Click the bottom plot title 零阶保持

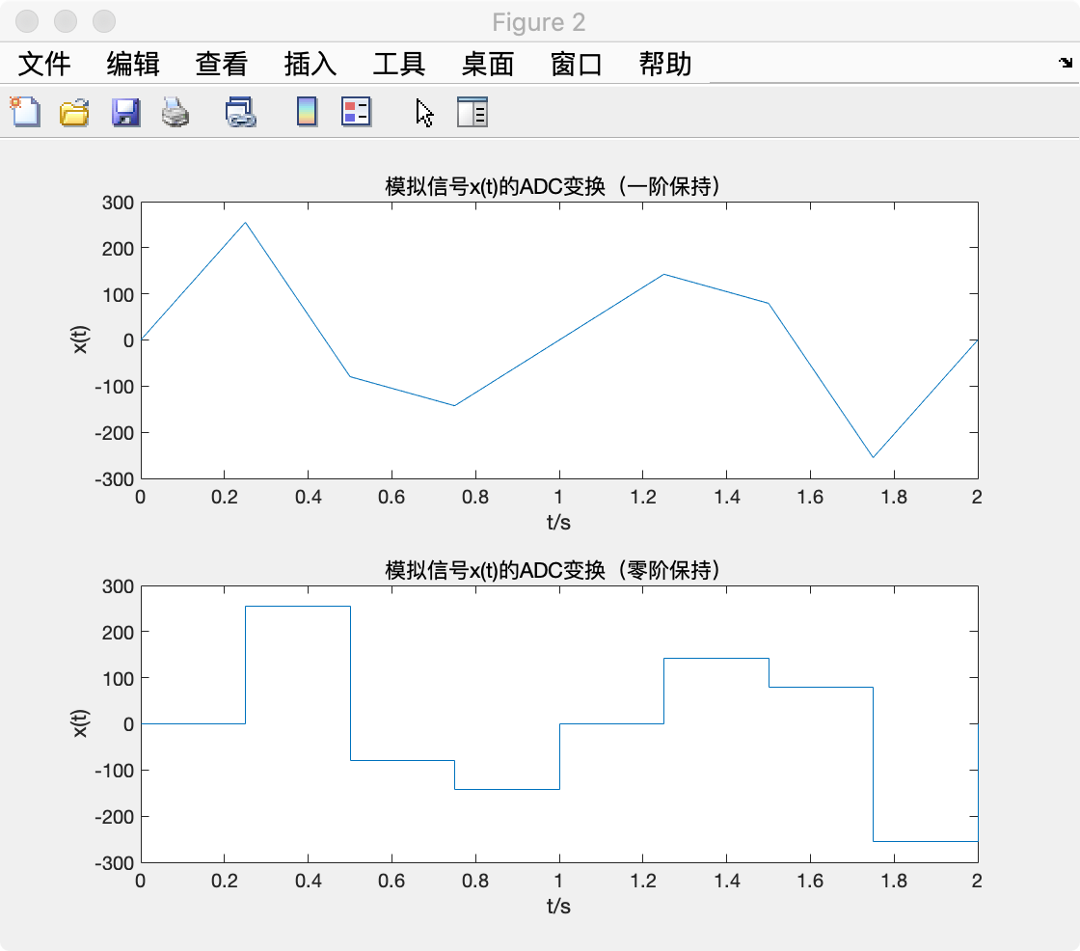pos(553,570)
